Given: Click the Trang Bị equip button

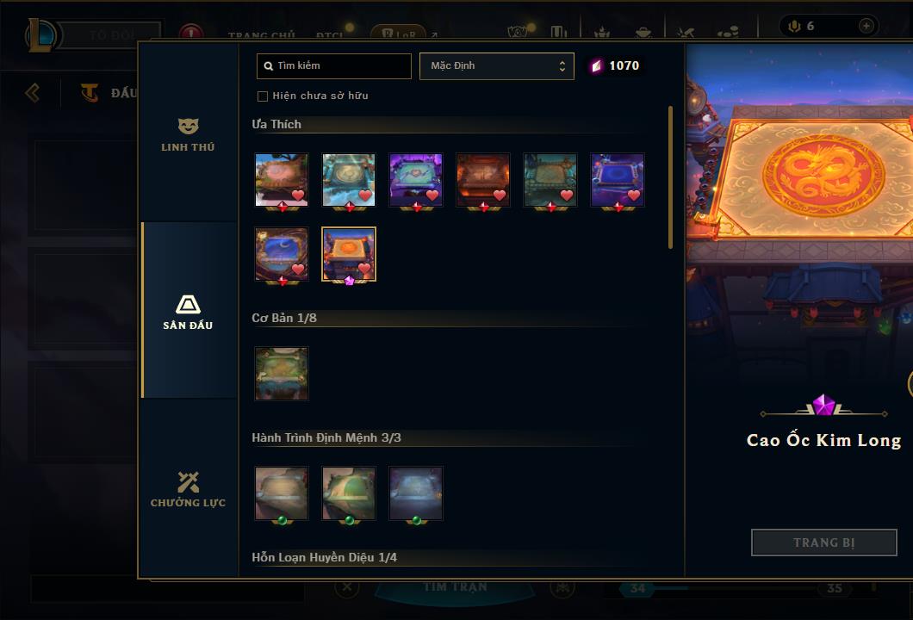Looking at the screenshot, I should click(x=823, y=542).
